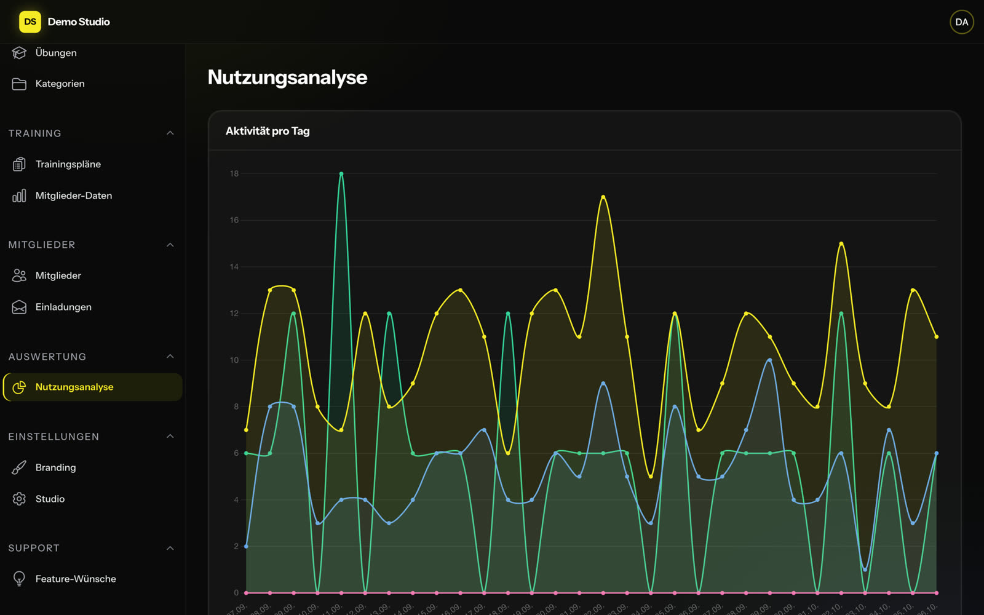Open the Übungen menu entry

pos(92,53)
